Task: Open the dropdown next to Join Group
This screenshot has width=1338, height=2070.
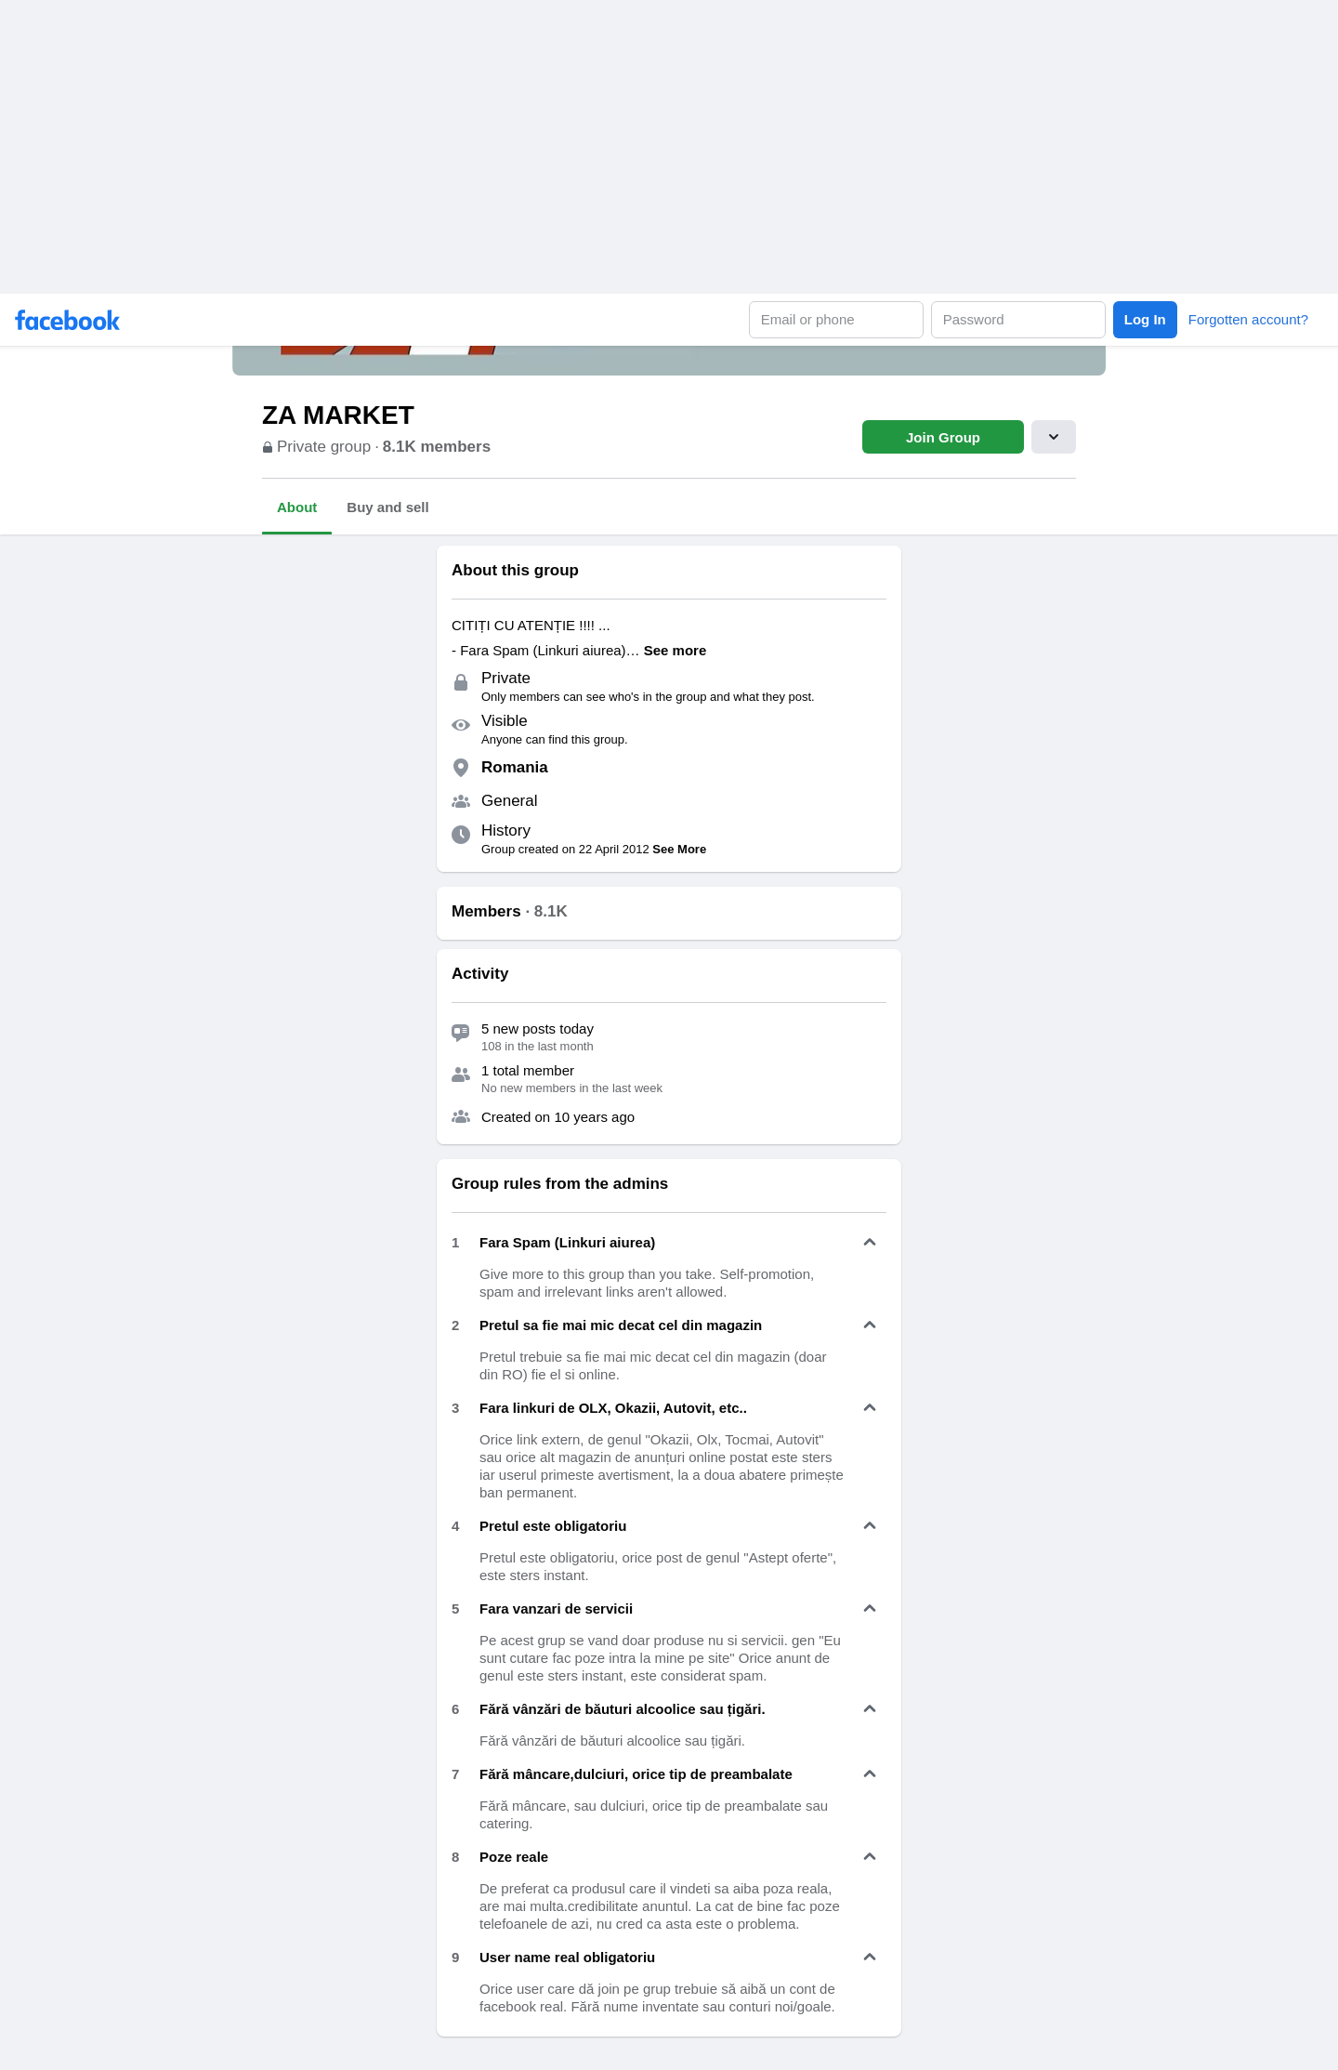Action: click(x=1054, y=437)
